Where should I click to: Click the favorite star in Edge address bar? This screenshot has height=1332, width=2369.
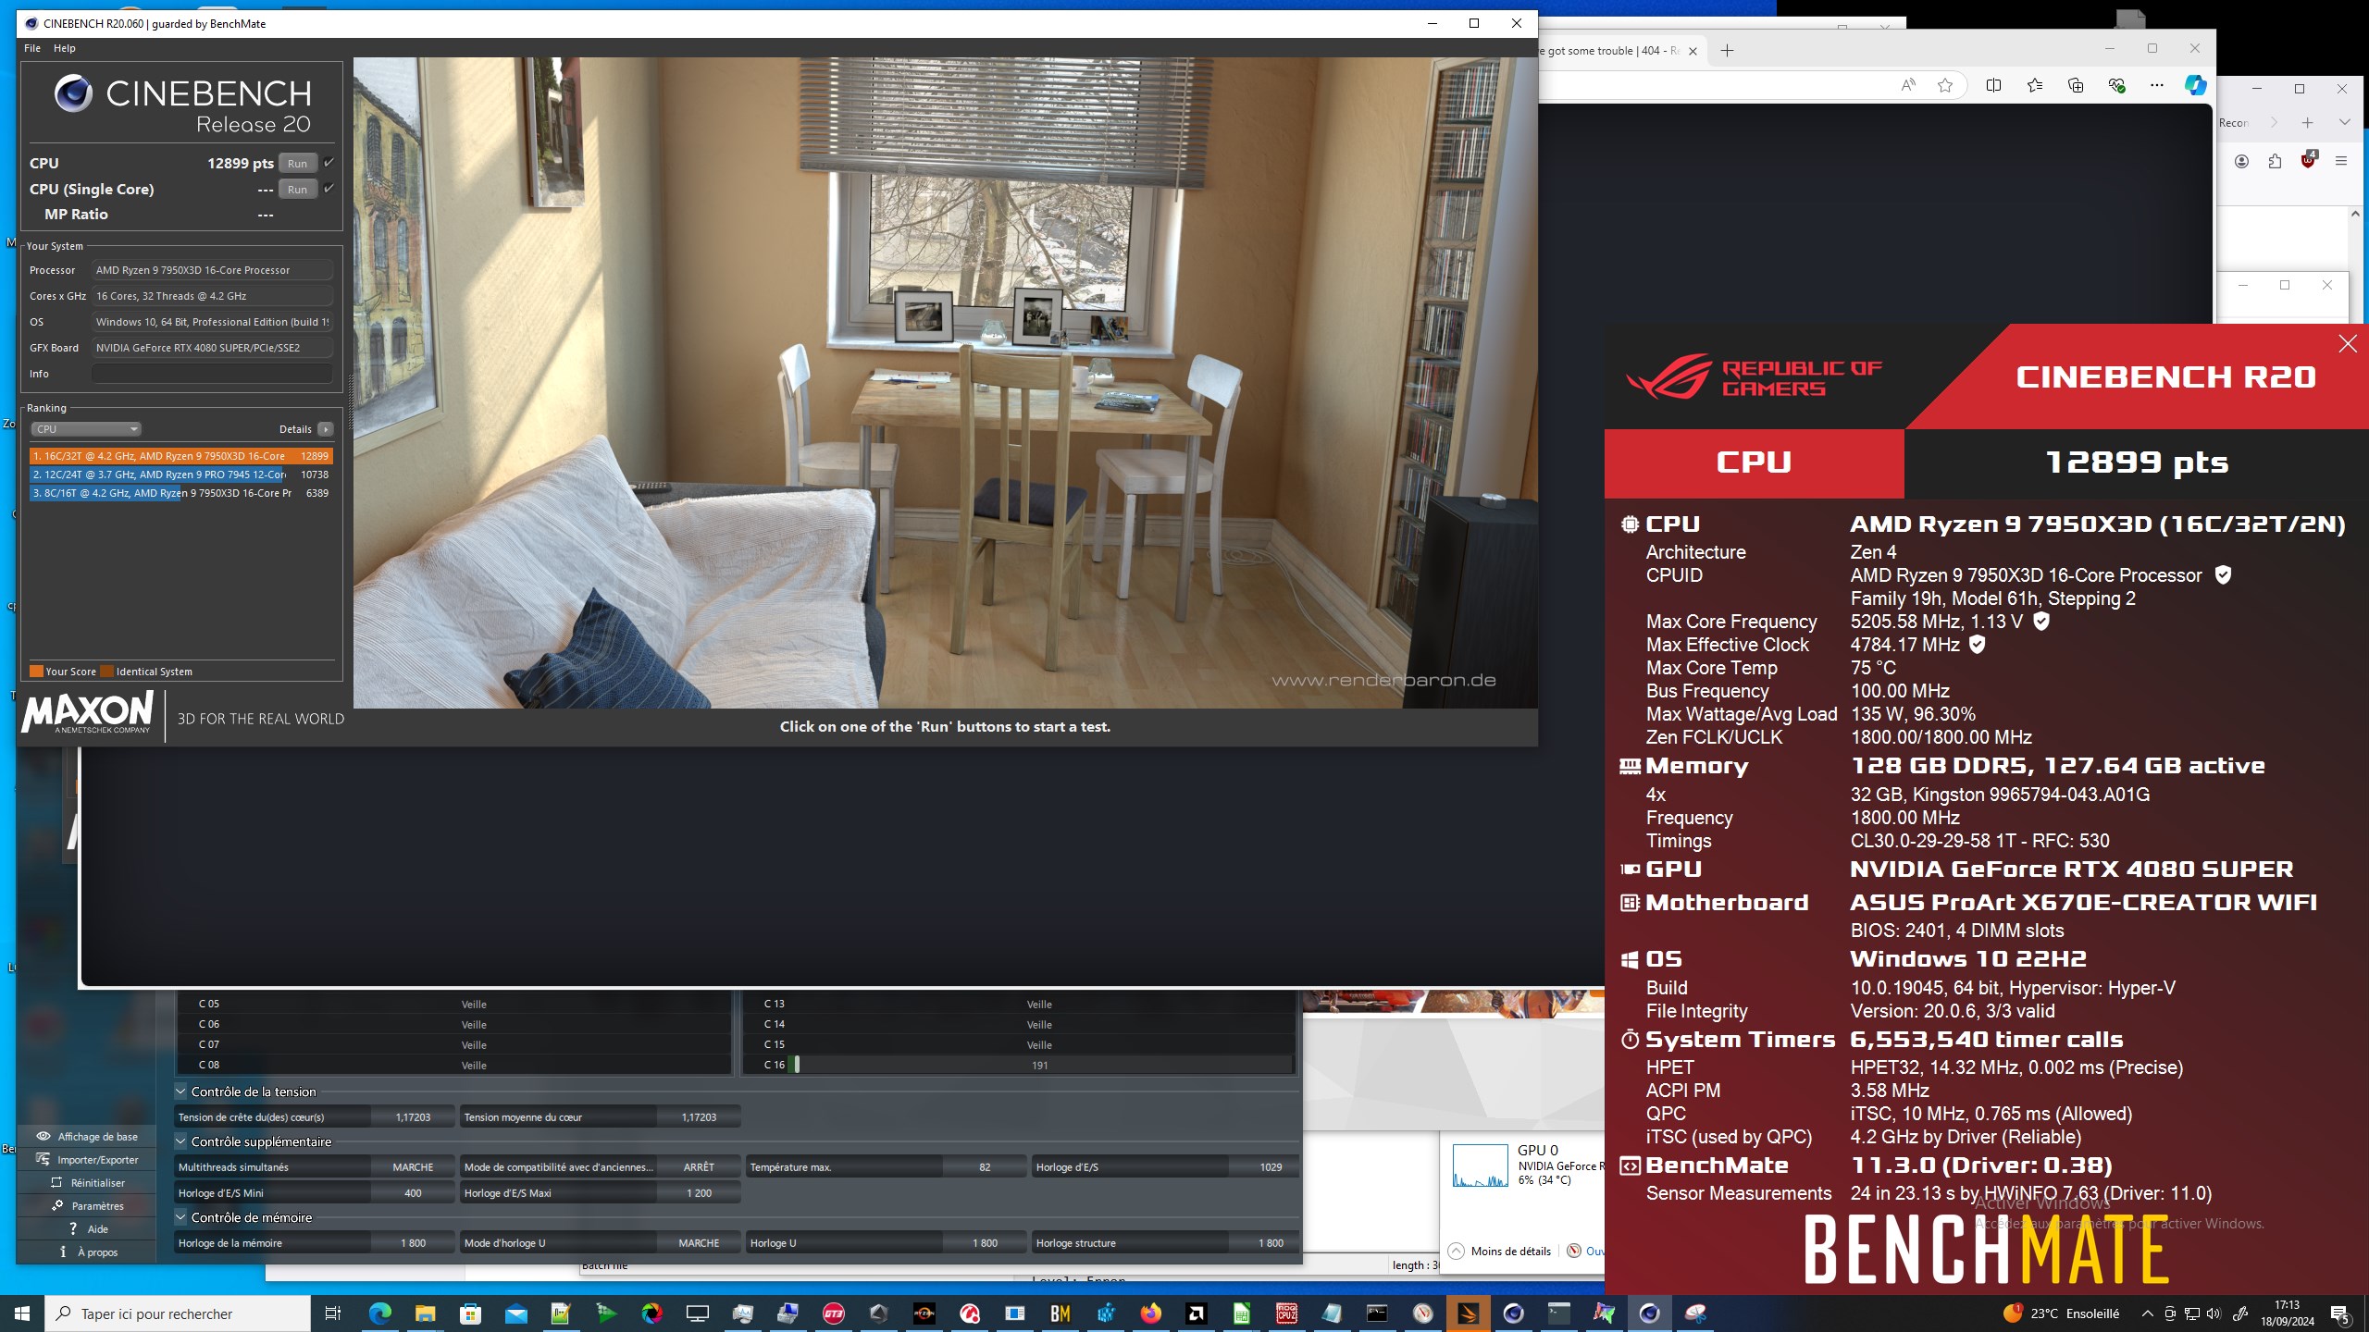(1945, 85)
